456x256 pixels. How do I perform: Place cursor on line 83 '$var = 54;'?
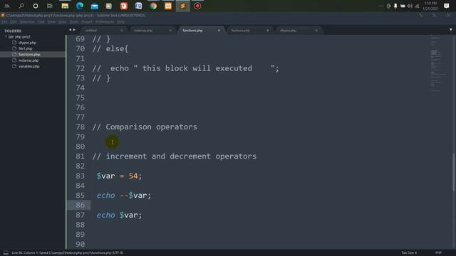[119, 176]
